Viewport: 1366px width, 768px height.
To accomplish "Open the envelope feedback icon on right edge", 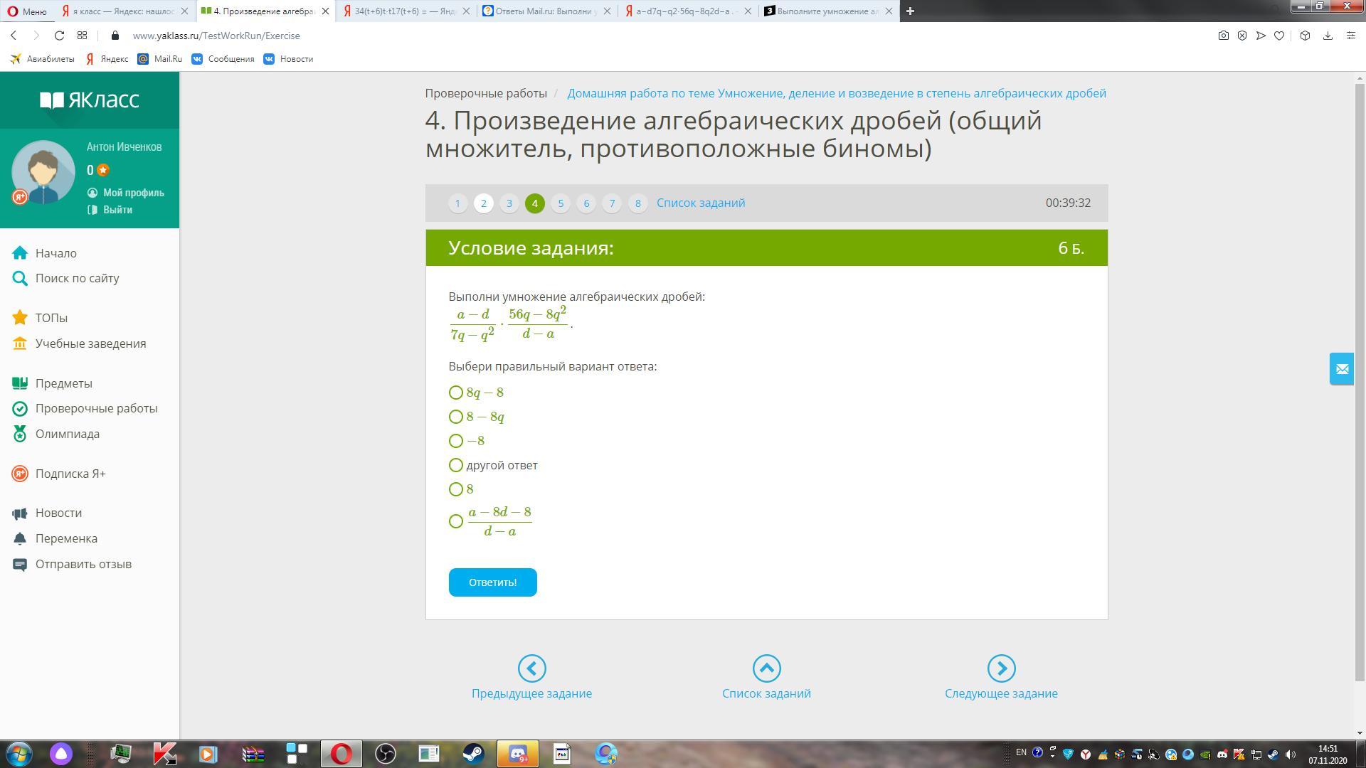I will click(1342, 369).
